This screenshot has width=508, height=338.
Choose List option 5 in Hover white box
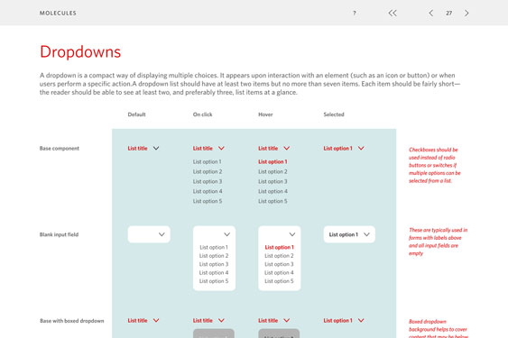(x=280, y=281)
